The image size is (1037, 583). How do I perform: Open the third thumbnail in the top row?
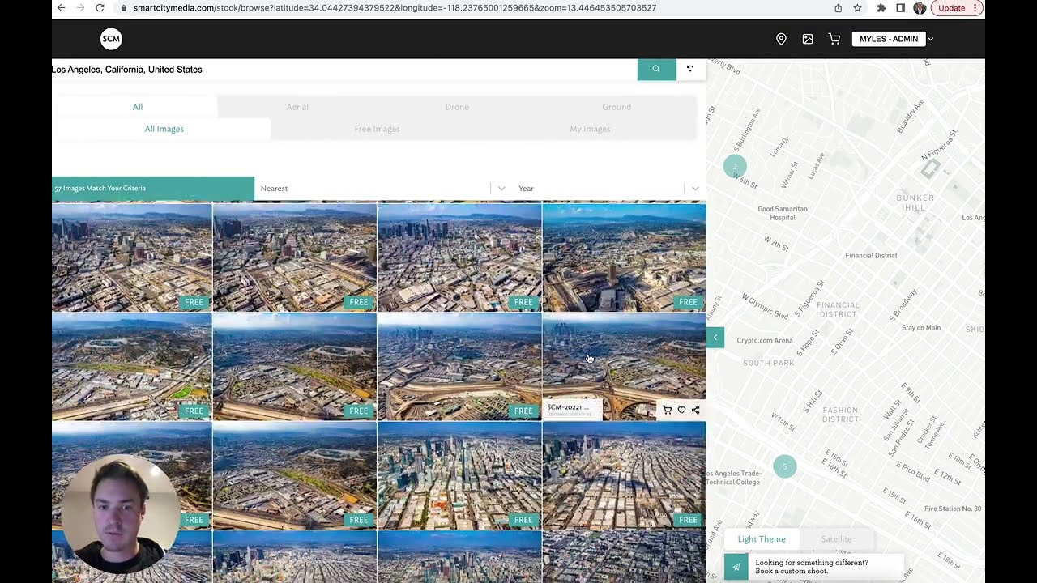(x=459, y=257)
